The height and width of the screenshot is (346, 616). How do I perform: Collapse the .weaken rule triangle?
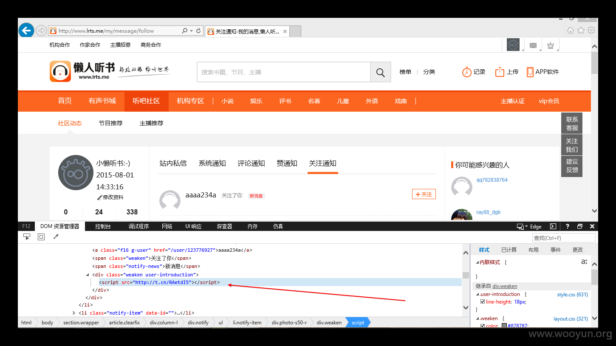(x=477, y=318)
